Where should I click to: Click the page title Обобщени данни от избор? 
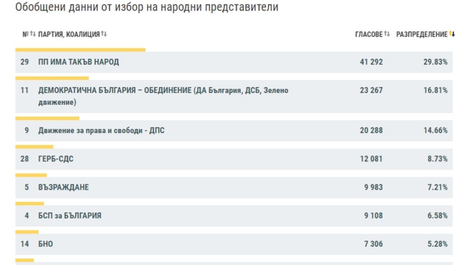(146, 7)
